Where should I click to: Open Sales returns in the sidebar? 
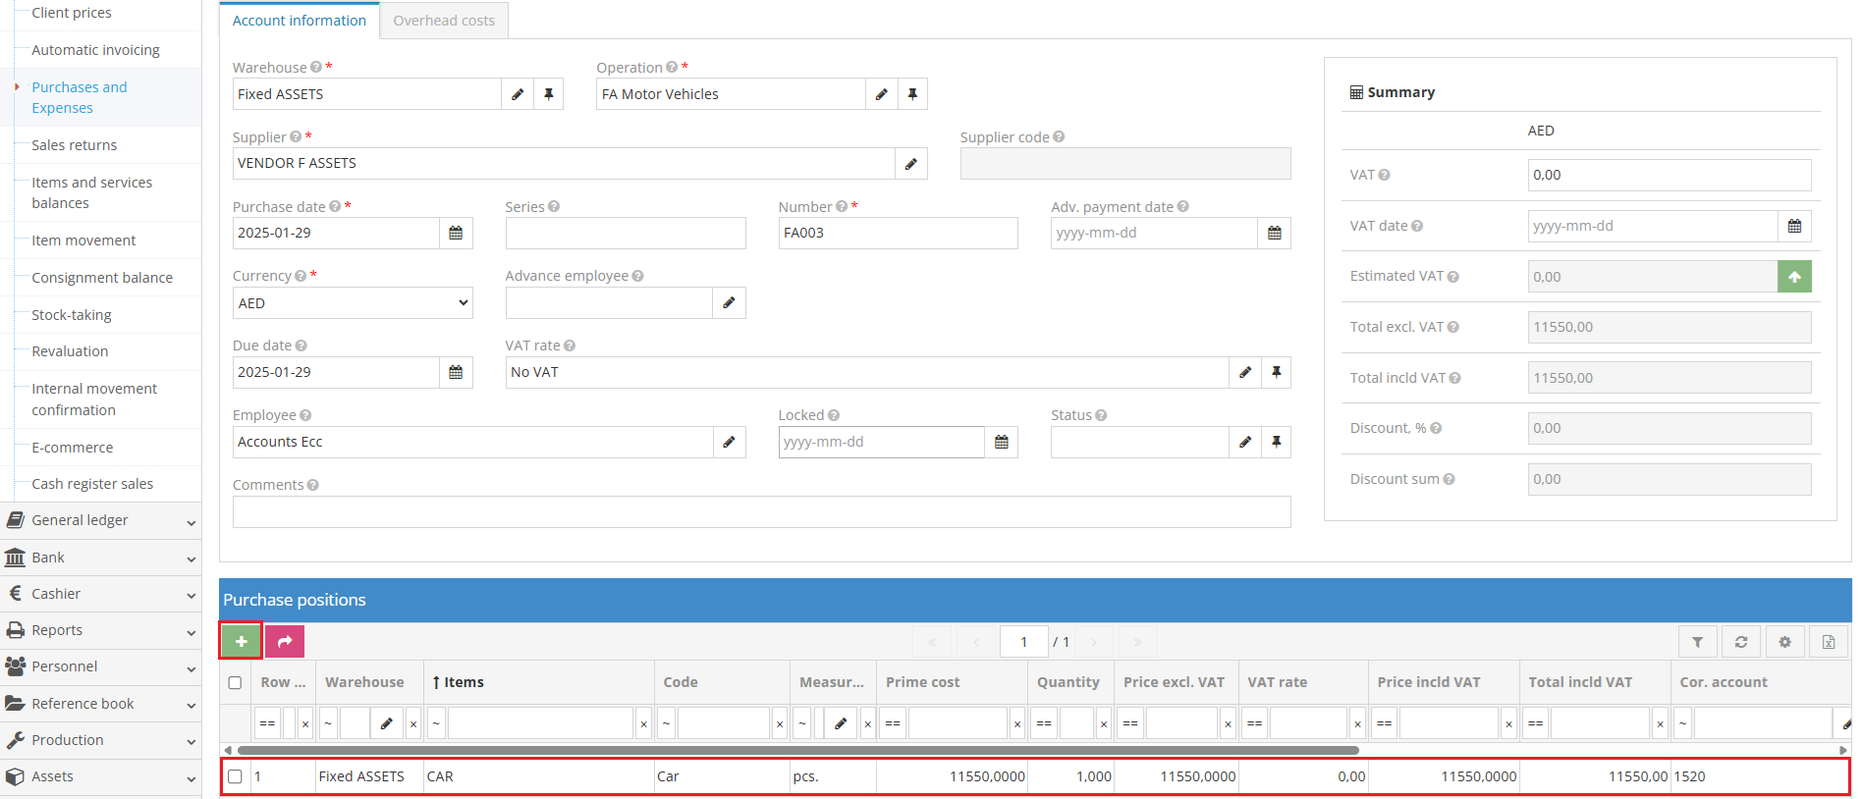[74, 145]
